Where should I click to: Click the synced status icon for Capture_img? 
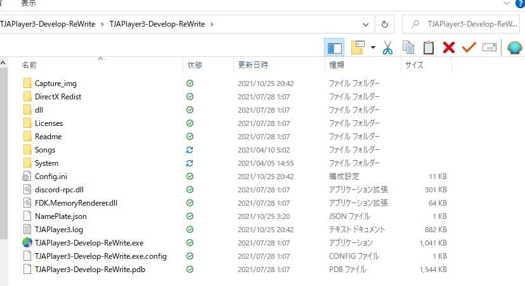coord(190,83)
